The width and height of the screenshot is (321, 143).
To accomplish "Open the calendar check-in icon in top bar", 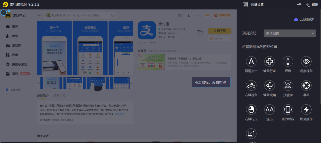I will 180,15.
